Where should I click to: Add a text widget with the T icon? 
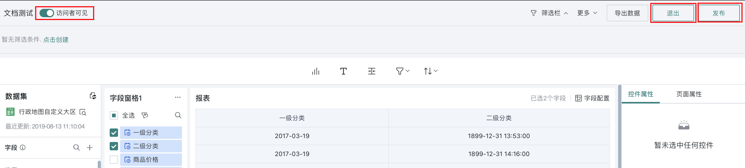click(343, 71)
